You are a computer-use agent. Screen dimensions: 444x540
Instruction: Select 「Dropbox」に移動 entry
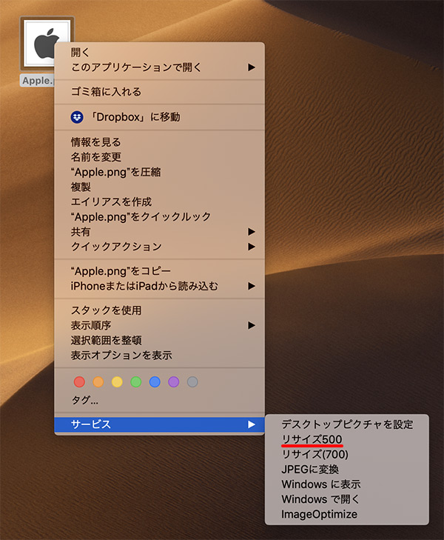159,117
